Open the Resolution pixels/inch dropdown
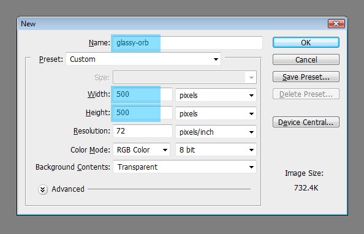This screenshot has width=364, height=234. (x=216, y=132)
